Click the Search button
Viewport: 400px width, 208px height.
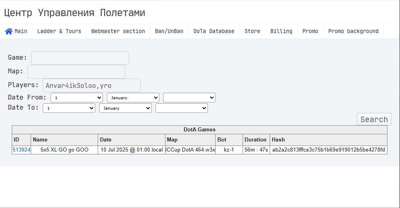click(x=374, y=119)
